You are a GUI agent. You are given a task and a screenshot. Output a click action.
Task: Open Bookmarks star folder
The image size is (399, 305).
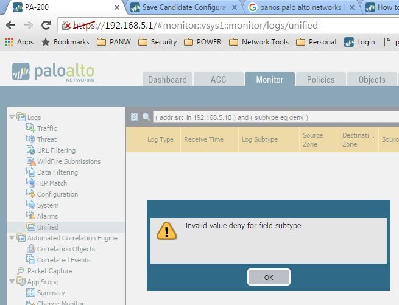(x=65, y=42)
